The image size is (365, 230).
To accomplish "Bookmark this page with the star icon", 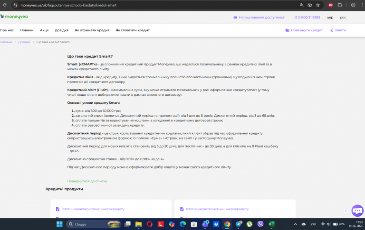I will (x=318, y=5).
